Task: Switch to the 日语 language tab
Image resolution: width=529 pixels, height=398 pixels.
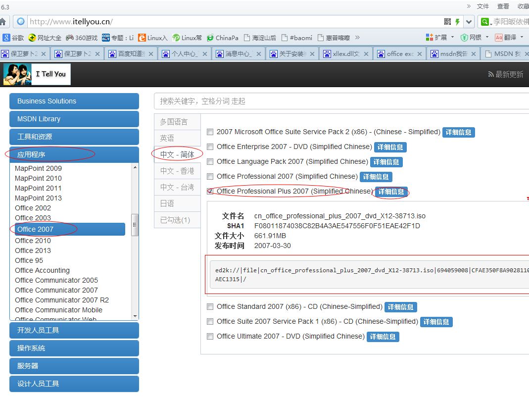Action: click(178, 203)
